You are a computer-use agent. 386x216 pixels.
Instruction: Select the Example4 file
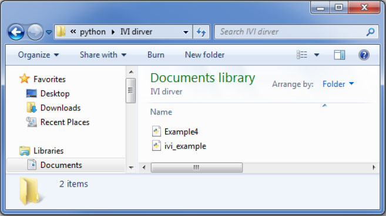pyautogui.click(x=181, y=131)
